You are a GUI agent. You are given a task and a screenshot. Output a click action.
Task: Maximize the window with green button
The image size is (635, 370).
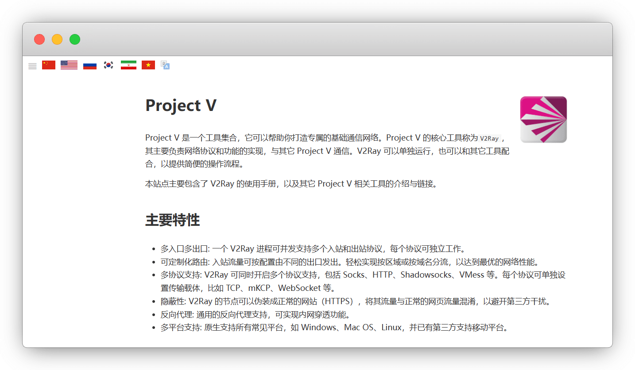(75, 39)
